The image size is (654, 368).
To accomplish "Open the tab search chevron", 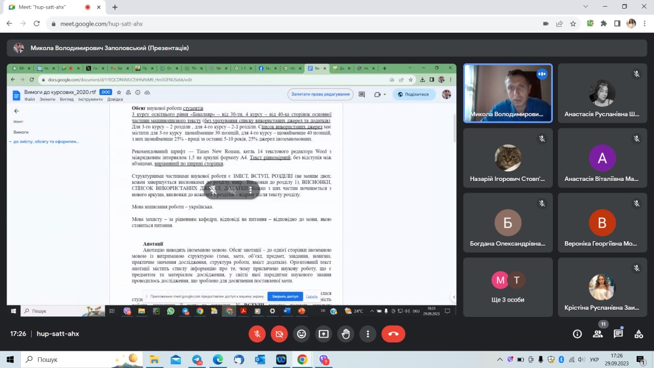I will tap(586, 7).
